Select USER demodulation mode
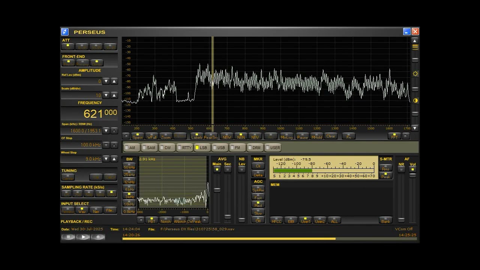 [x=273, y=148]
